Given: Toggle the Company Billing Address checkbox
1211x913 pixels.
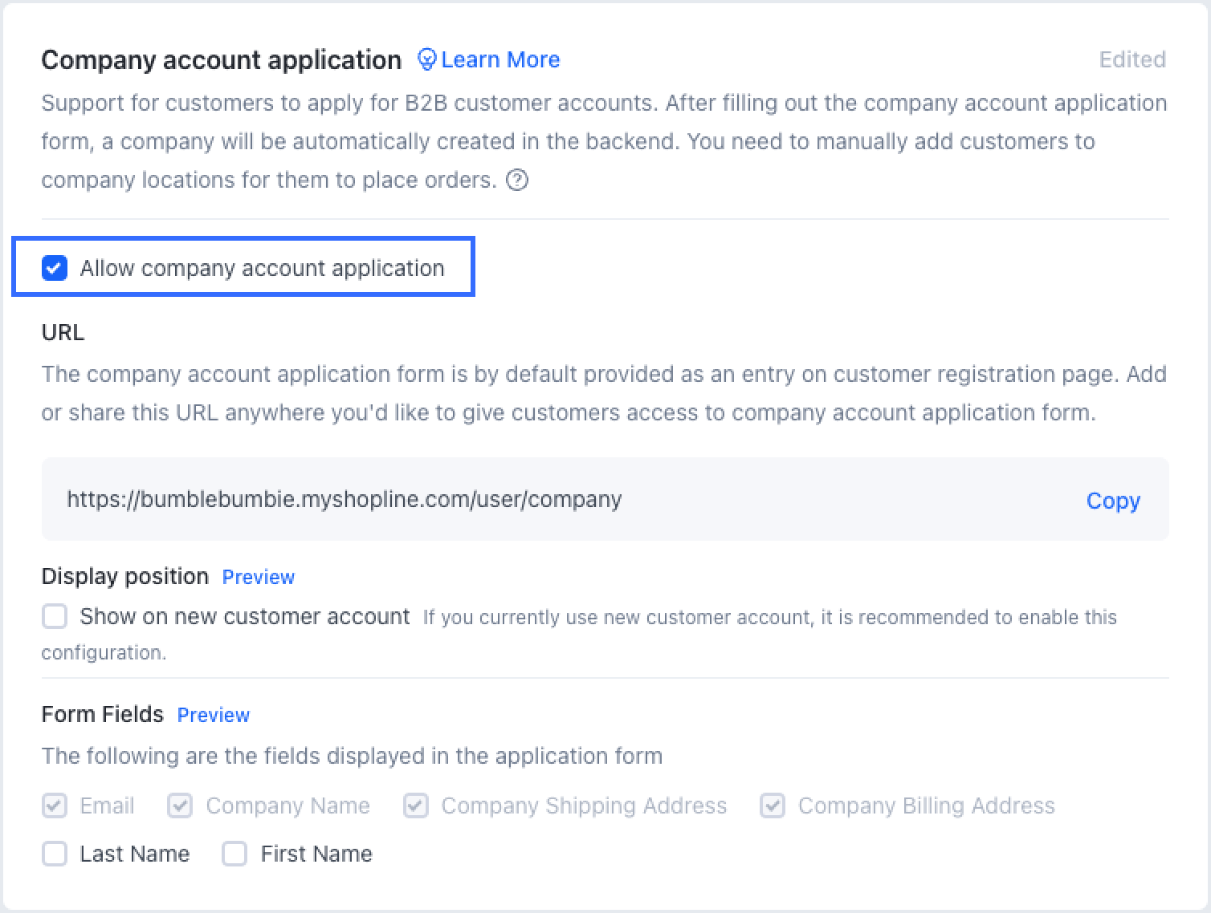Looking at the screenshot, I should 773,805.
